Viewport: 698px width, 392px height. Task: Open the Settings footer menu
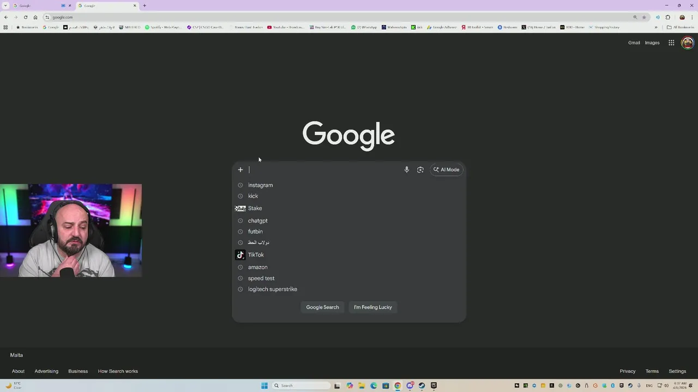click(x=677, y=371)
